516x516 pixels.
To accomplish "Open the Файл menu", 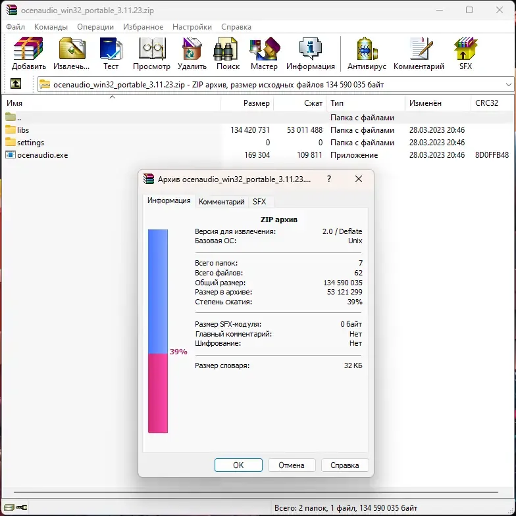I will (16, 27).
